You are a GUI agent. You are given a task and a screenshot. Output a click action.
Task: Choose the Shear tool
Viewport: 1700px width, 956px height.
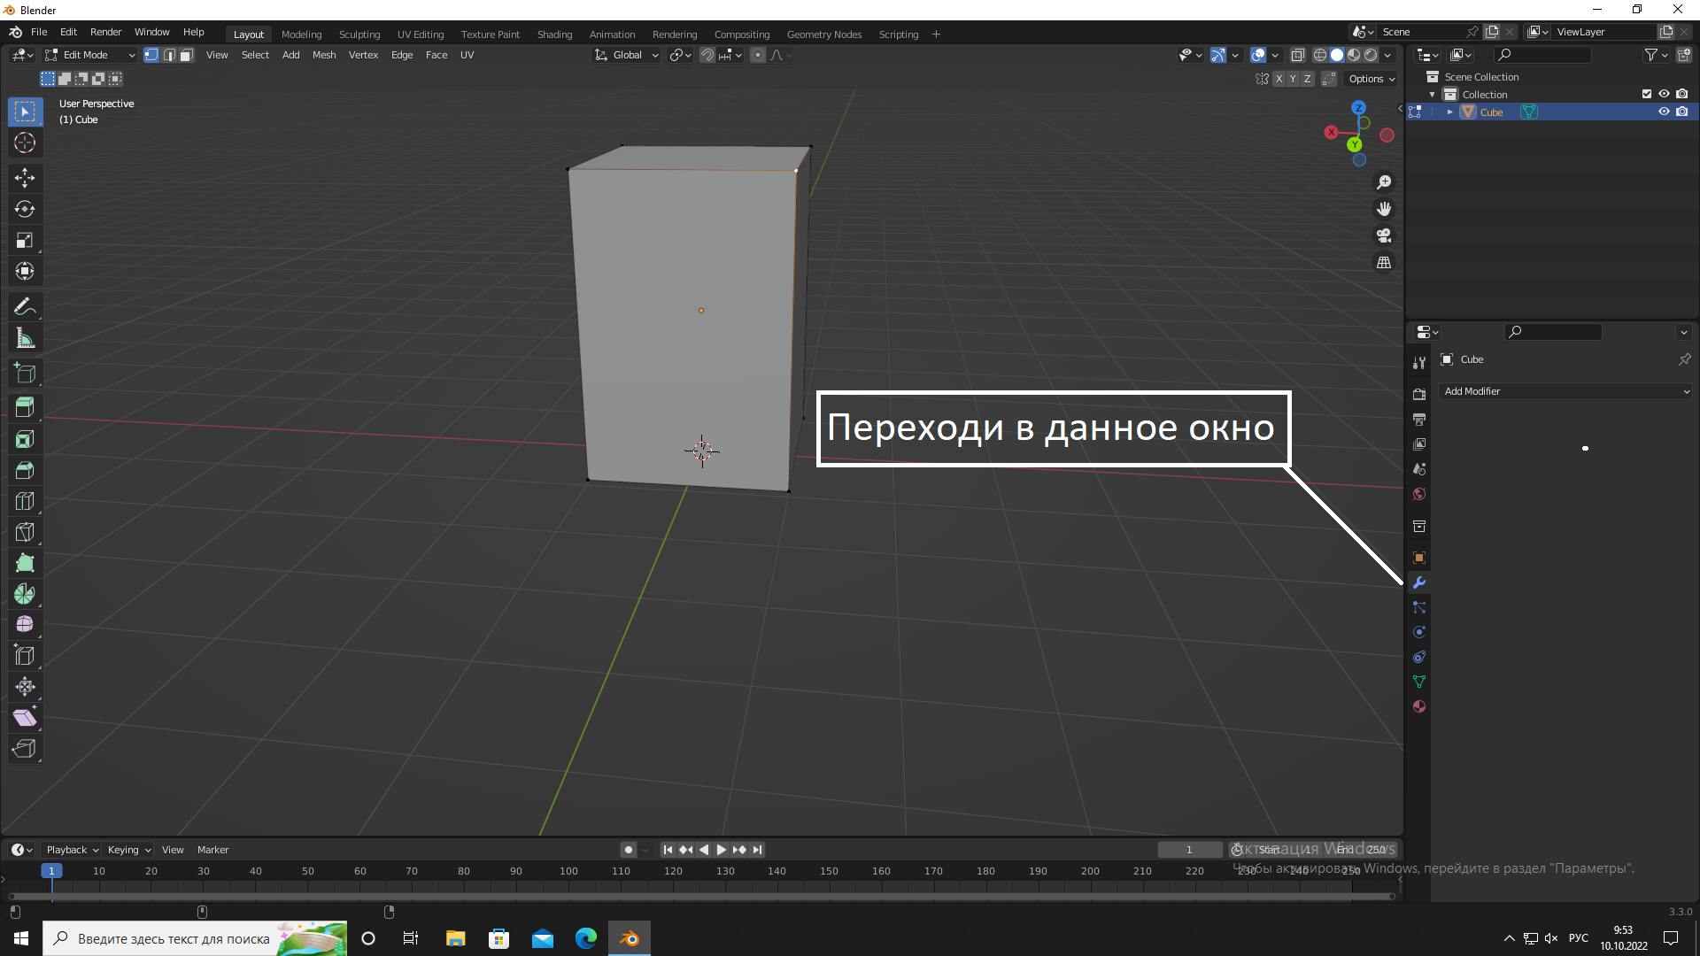tap(25, 718)
